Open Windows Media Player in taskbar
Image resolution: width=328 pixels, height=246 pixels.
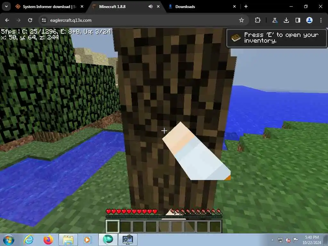tap(87, 240)
